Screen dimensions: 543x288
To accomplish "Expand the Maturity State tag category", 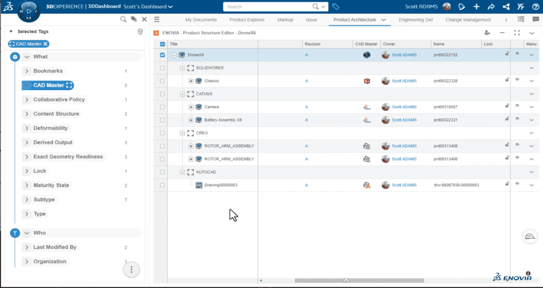I will (27, 186).
